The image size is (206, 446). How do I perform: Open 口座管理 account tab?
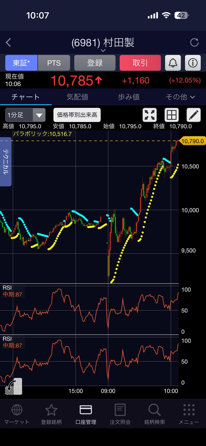coord(86,414)
